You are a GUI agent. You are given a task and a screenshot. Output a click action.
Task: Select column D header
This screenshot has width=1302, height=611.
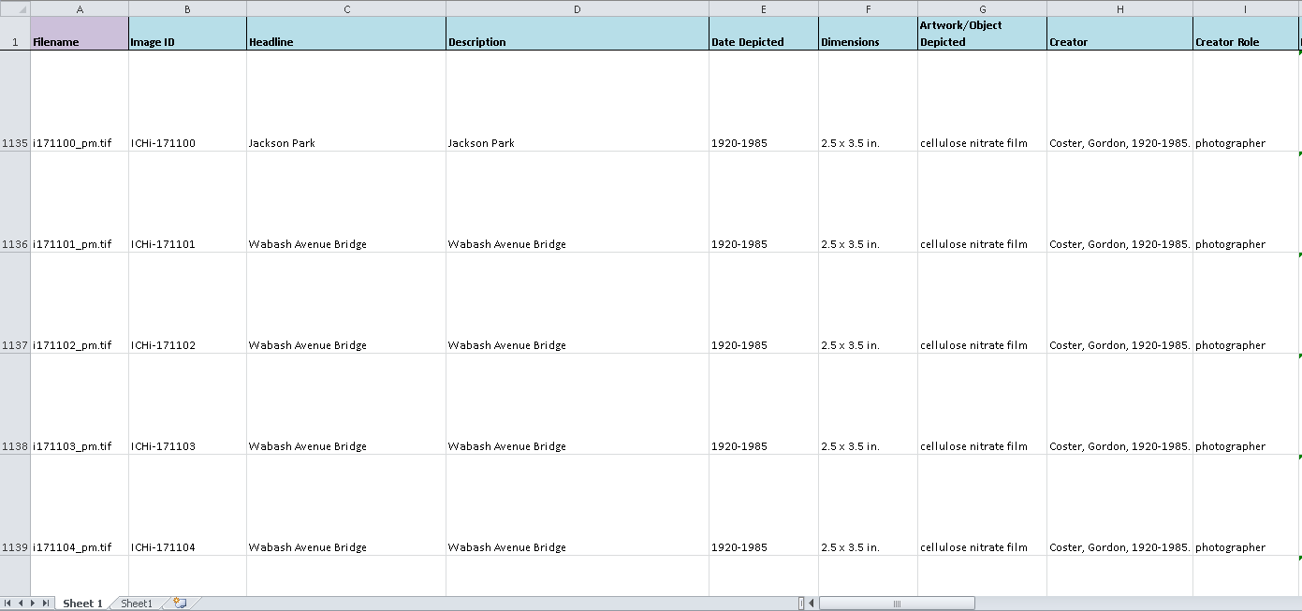[577, 8]
